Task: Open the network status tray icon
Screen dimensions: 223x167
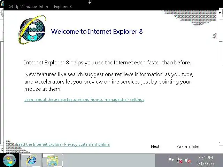Action: click(179, 161)
